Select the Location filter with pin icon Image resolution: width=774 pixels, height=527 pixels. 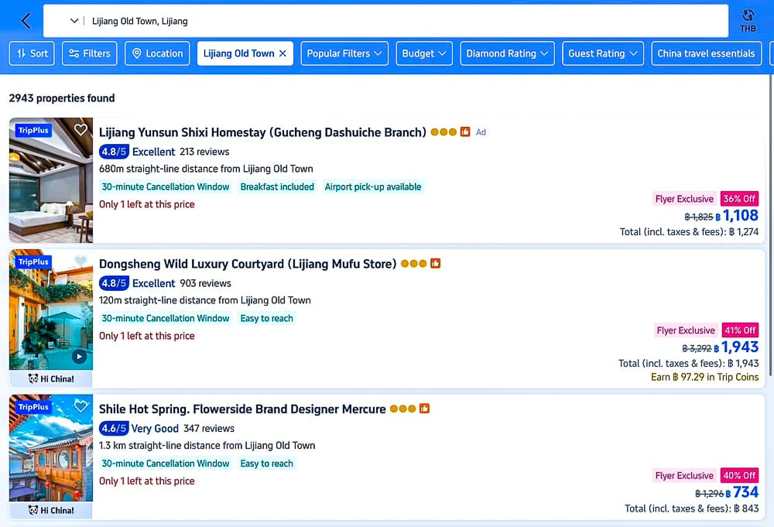click(x=157, y=53)
